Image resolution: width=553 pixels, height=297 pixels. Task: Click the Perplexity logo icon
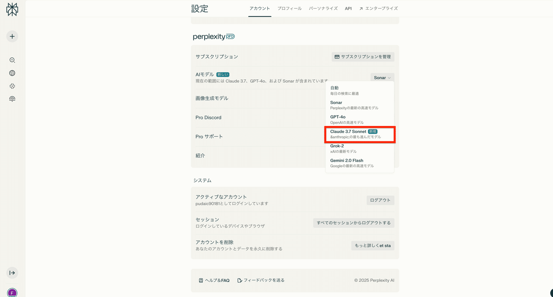(12, 10)
